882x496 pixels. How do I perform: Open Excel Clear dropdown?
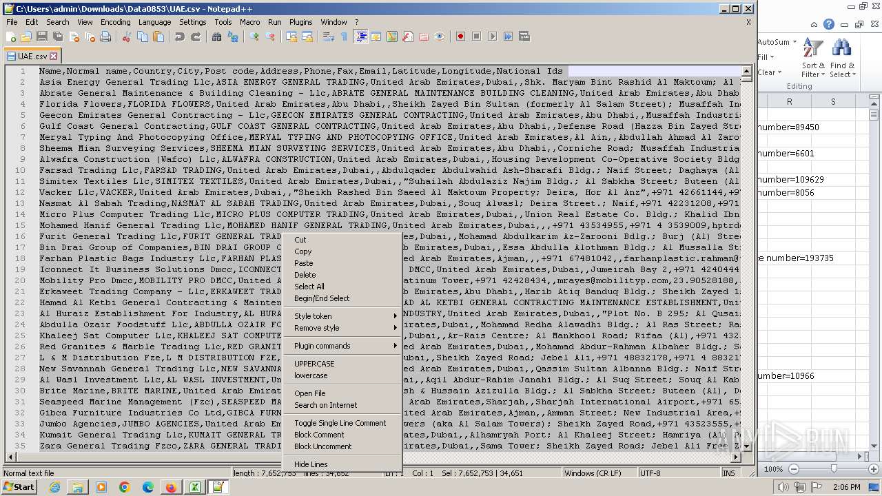770,72
